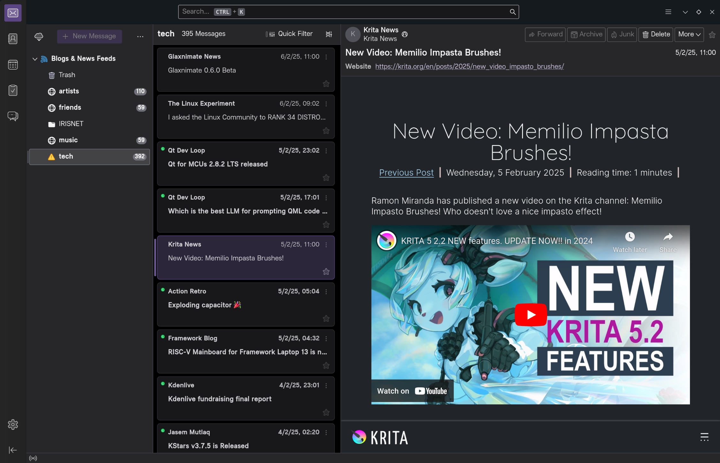Image resolution: width=720 pixels, height=463 pixels.
Task: Open menu for Kdenlive message
Action: (x=326, y=385)
